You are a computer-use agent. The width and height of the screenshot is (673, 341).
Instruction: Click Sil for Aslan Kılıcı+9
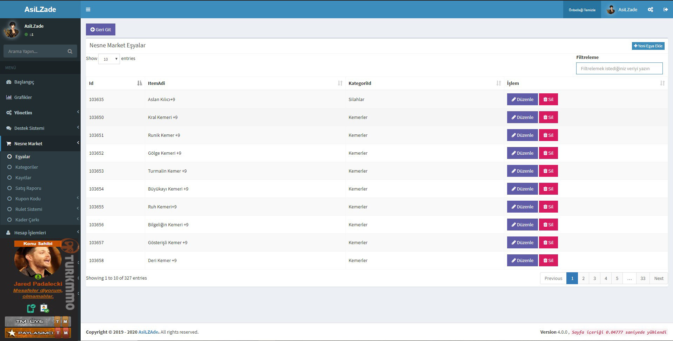click(x=548, y=99)
